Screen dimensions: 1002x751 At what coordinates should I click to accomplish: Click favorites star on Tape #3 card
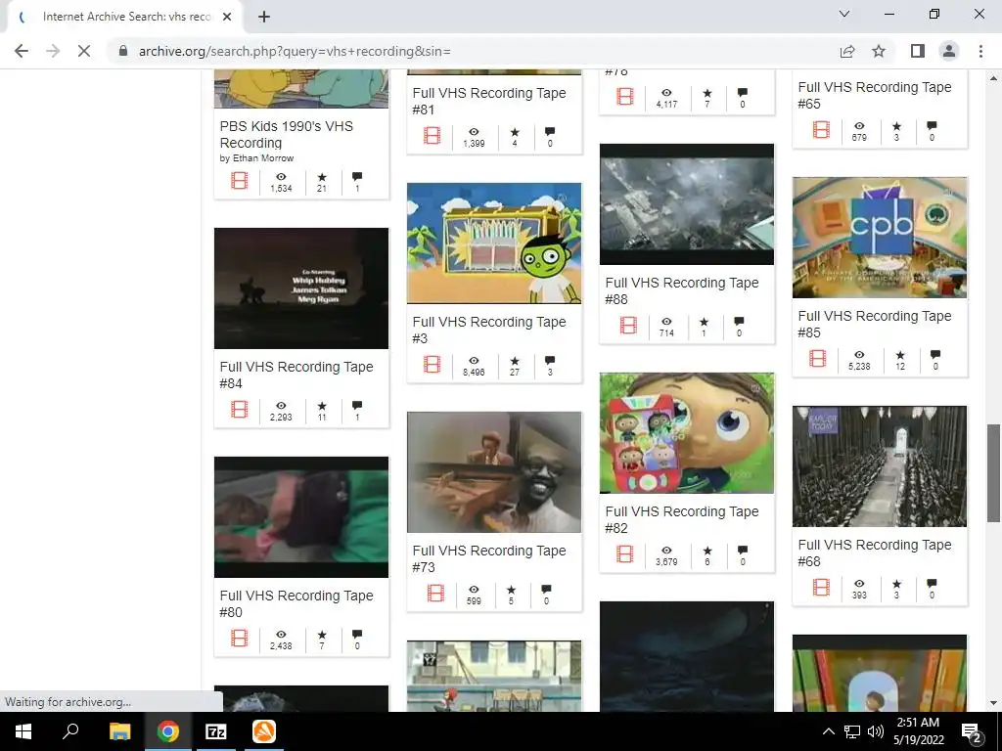click(515, 361)
